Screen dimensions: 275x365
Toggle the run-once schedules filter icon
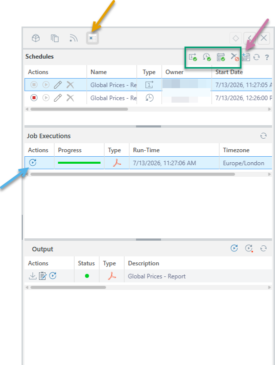coord(192,57)
